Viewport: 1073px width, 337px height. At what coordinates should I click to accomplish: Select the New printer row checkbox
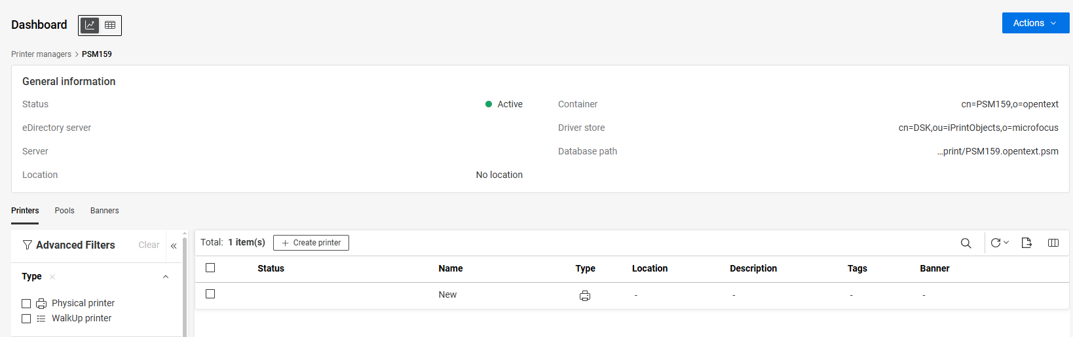point(210,294)
